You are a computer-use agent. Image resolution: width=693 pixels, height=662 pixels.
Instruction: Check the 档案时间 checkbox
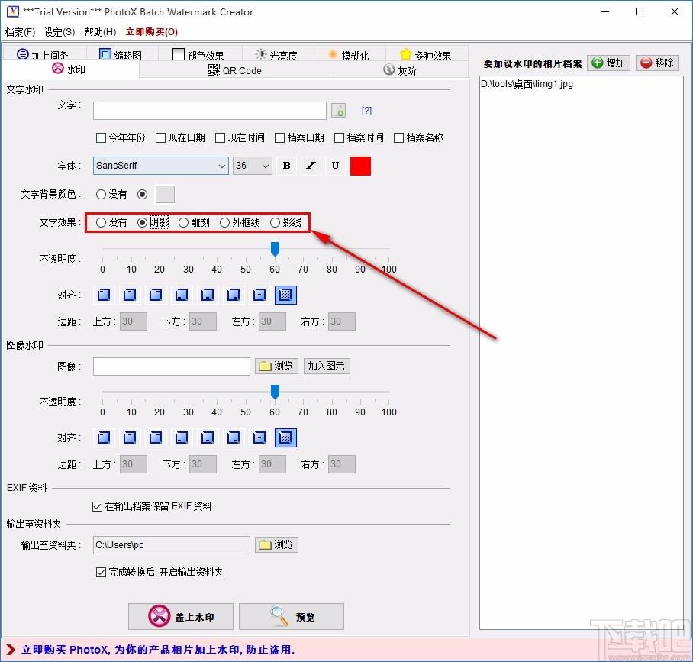point(359,138)
